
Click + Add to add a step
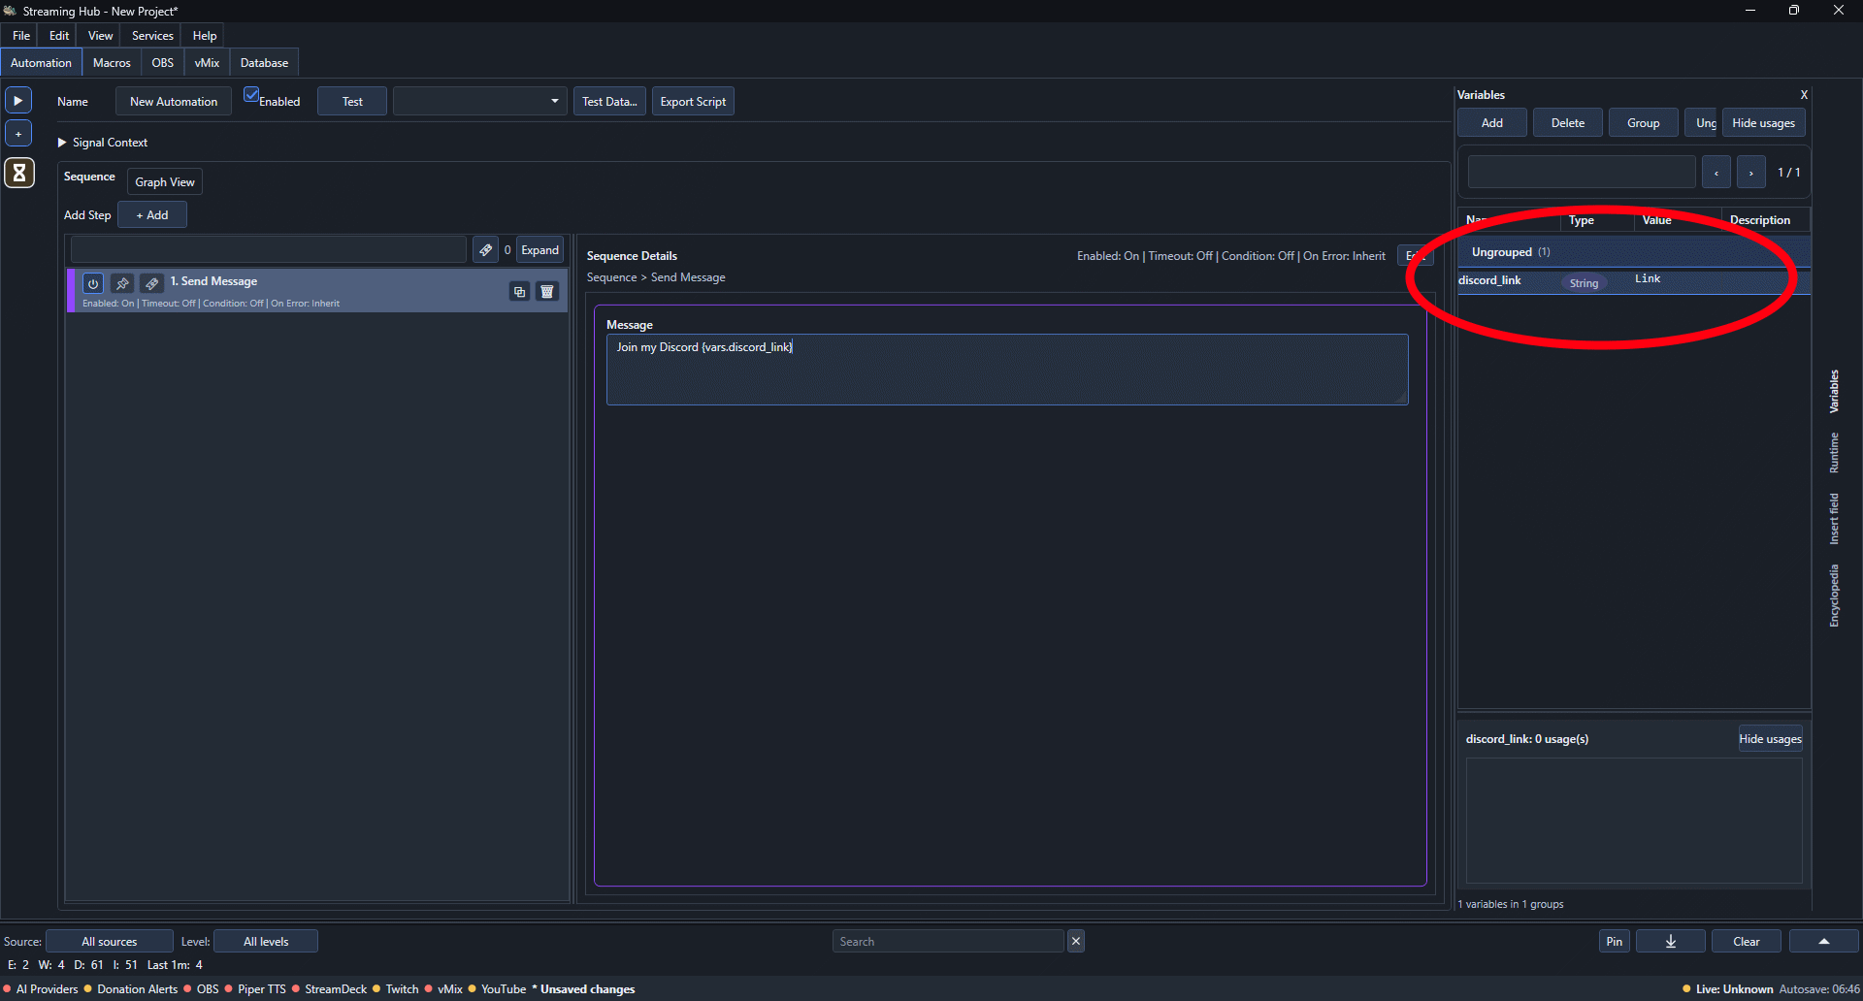point(152,214)
